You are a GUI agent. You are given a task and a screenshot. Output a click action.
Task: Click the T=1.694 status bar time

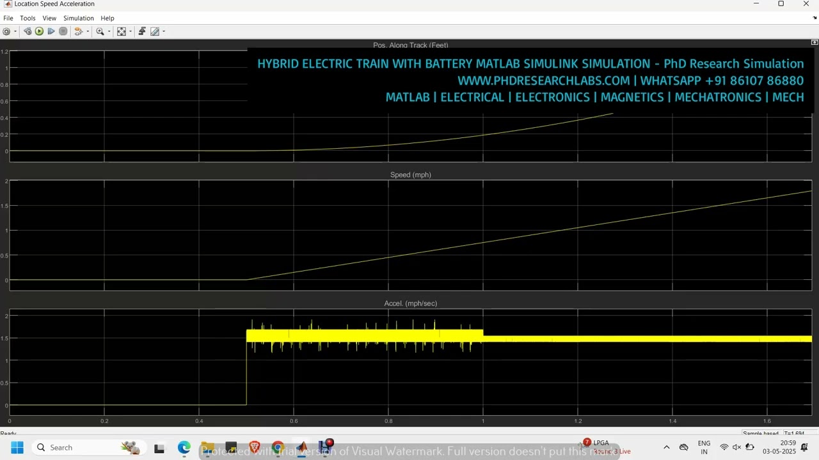click(x=793, y=434)
